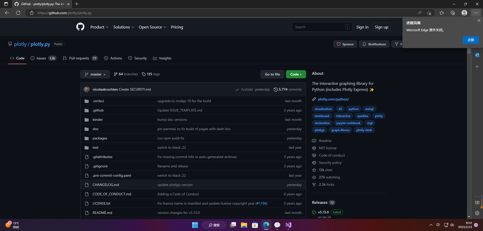
Task: Open Edge Settings and more menu
Action: click(x=476, y=13)
